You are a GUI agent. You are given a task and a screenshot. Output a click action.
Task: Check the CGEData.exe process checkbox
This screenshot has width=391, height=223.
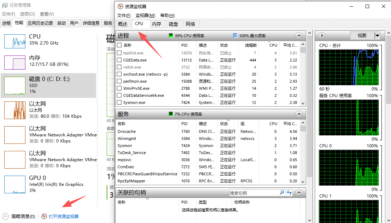pos(119,60)
